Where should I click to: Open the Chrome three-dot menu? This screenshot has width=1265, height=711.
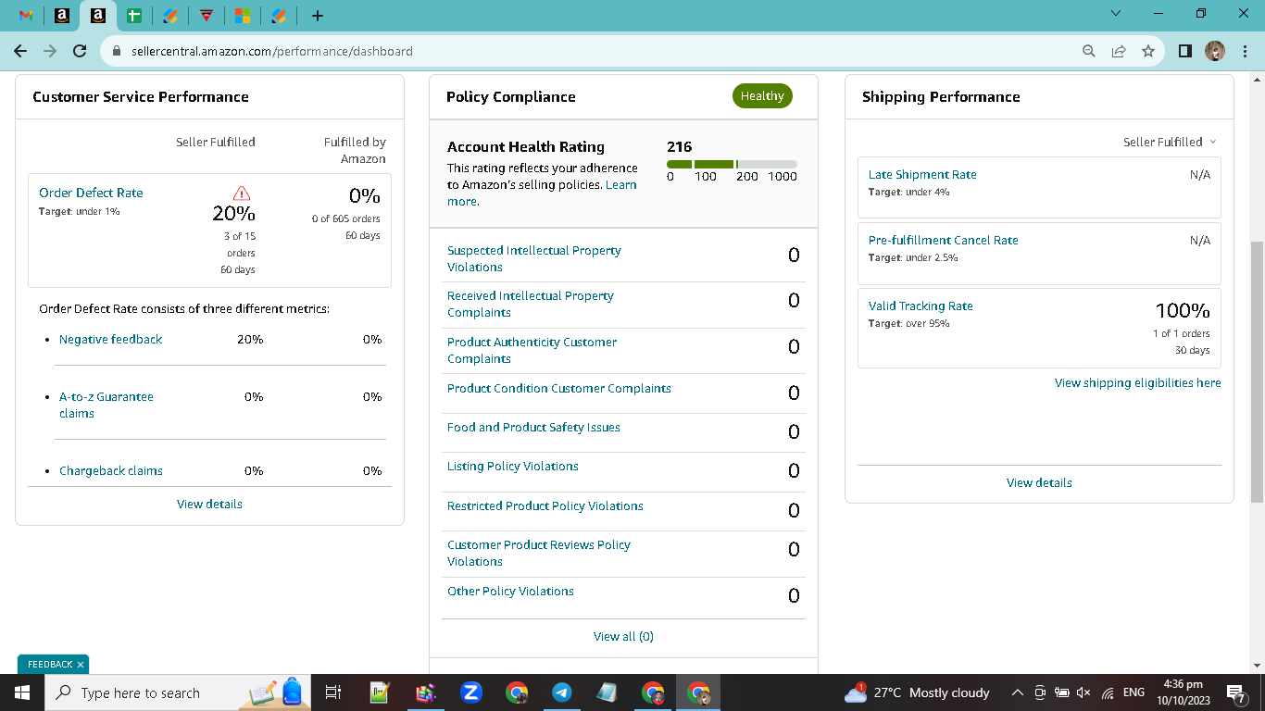click(x=1244, y=51)
